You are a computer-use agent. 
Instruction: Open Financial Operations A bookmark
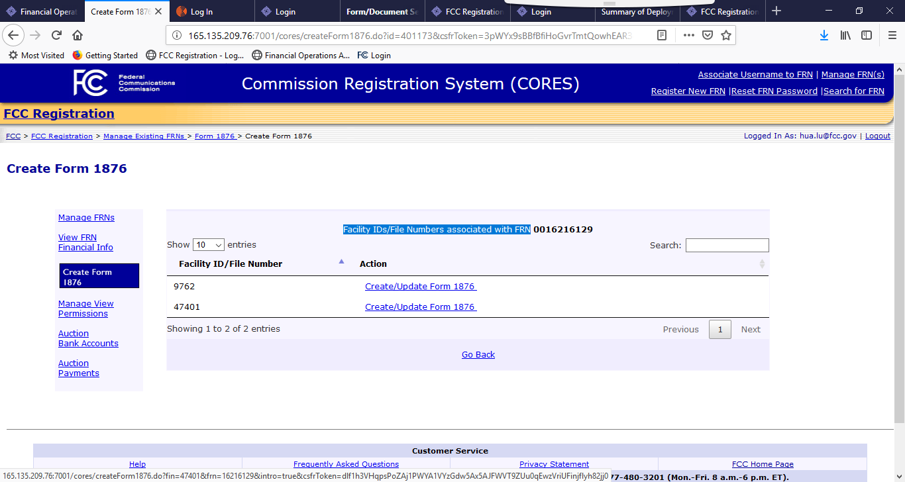coord(301,56)
